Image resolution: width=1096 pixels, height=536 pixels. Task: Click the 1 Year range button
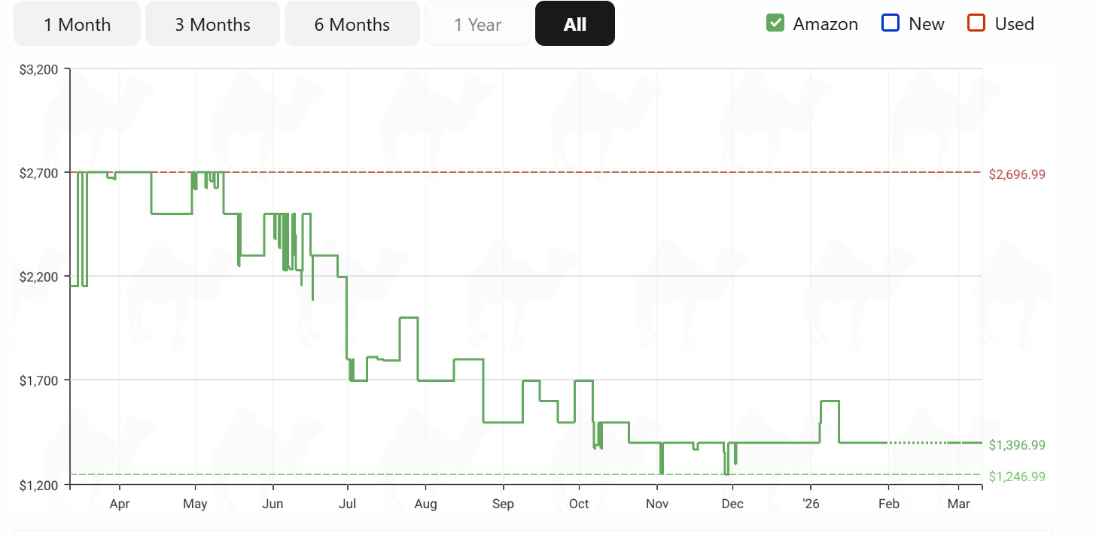click(x=477, y=24)
